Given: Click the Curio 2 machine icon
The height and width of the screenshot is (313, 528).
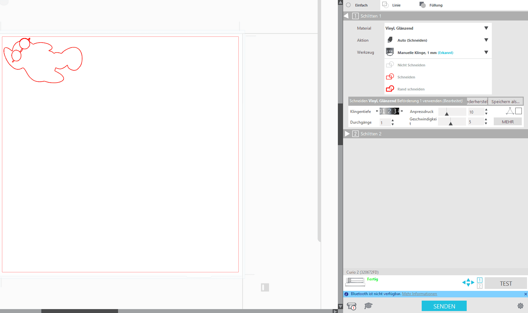Looking at the screenshot, I should [x=355, y=281].
